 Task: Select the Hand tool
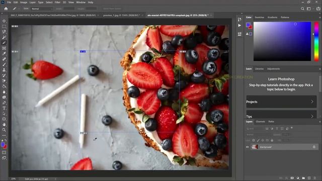pyautogui.click(x=4, y=124)
